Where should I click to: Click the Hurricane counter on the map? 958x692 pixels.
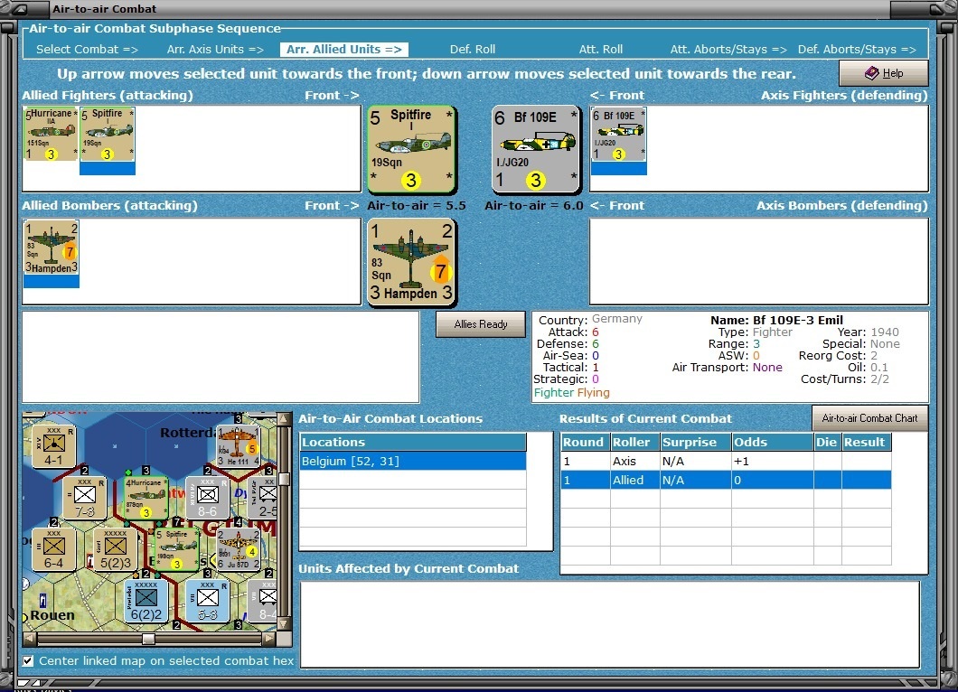click(146, 498)
